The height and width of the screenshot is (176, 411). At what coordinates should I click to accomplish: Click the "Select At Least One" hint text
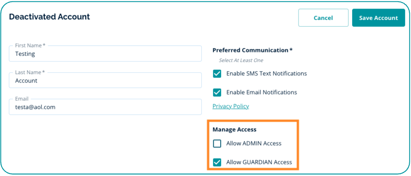[x=241, y=60]
